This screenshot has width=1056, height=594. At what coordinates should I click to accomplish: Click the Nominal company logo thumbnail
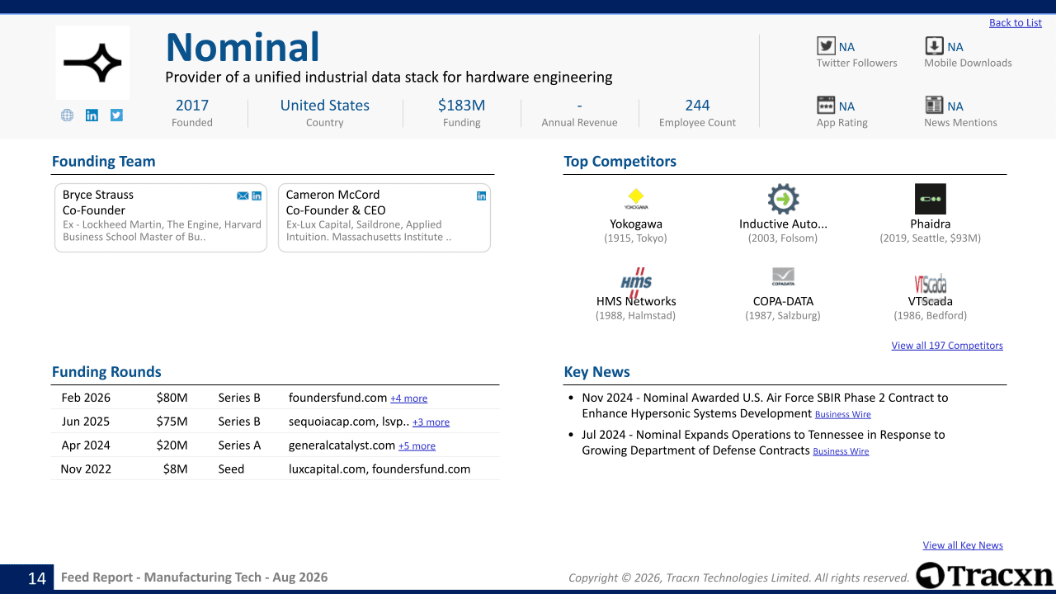pos(92,63)
